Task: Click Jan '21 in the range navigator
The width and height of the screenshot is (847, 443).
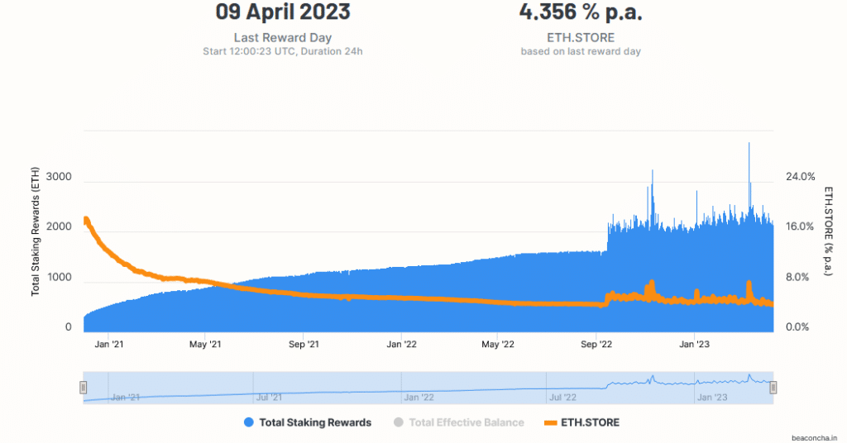Action: point(124,398)
